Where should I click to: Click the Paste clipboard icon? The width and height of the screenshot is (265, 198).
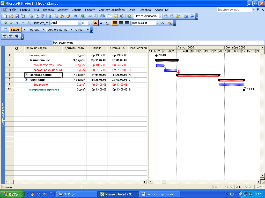[x=62, y=16]
